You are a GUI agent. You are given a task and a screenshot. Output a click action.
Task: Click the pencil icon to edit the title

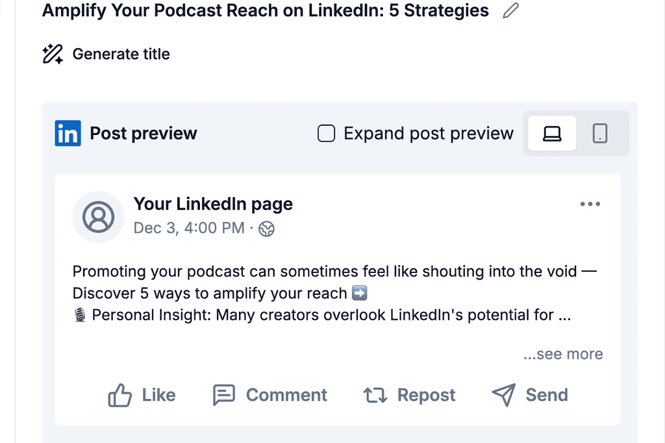[x=510, y=10]
